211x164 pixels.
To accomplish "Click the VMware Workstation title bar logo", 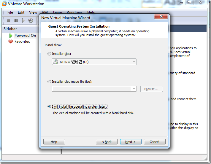I will [x=4, y=4].
